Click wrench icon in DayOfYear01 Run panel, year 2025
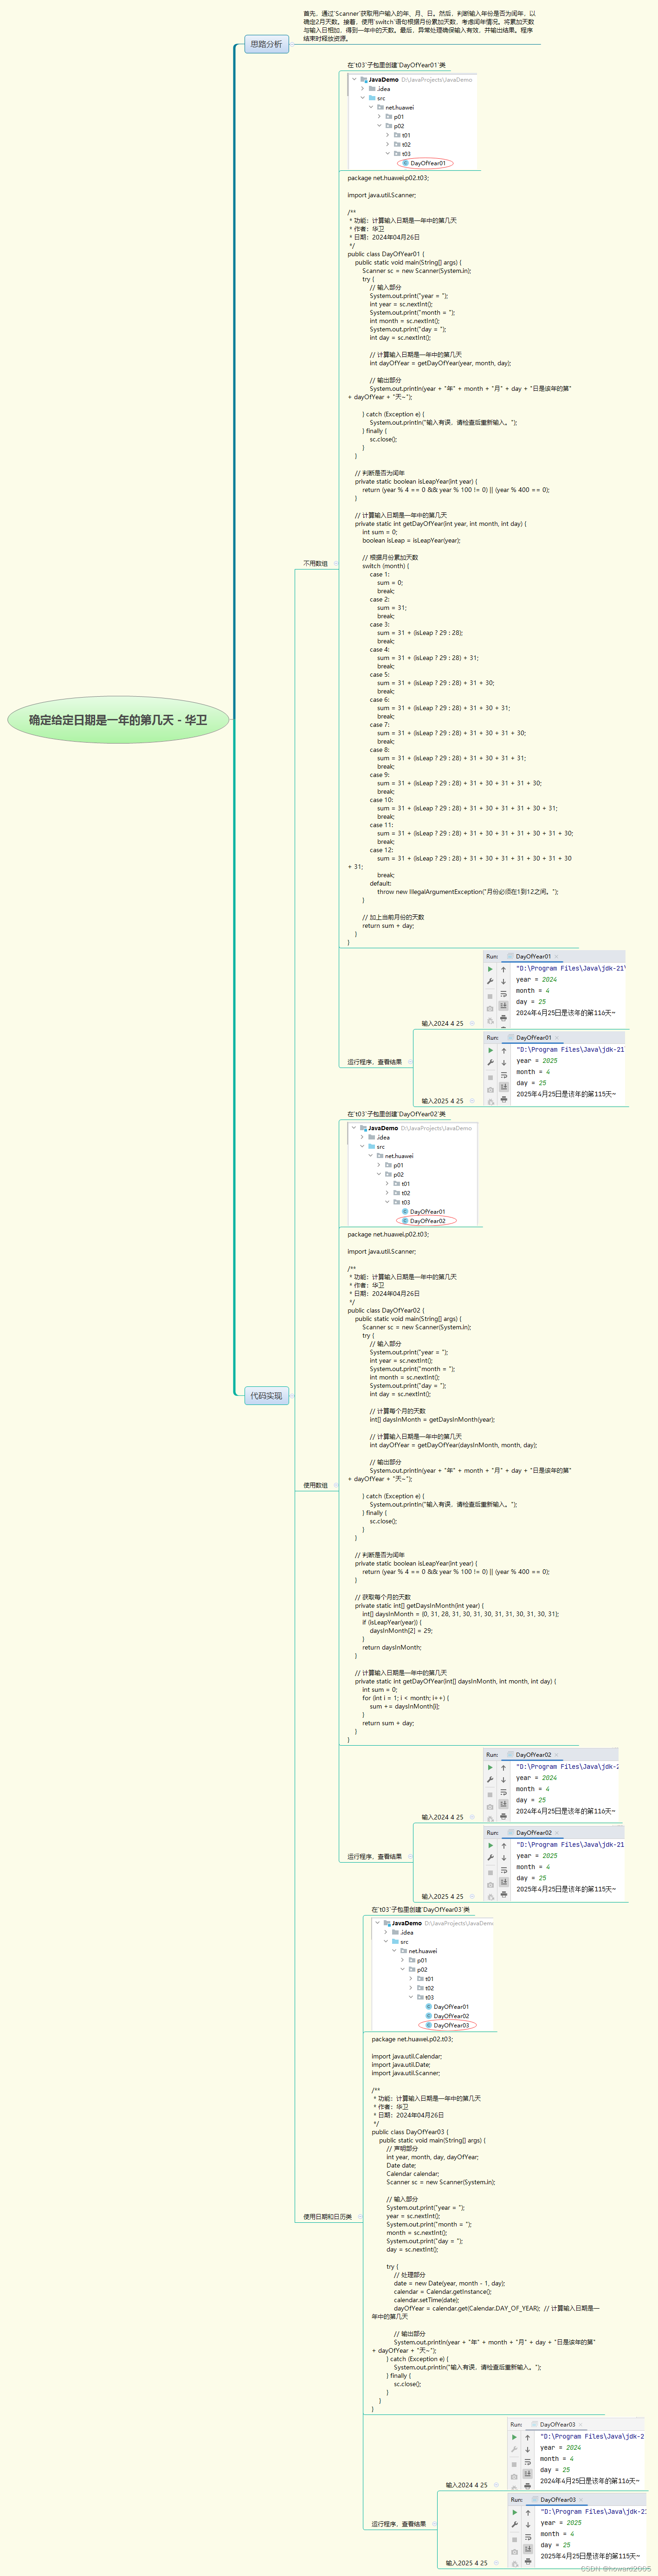The height and width of the screenshot is (2576, 658). pyautogui.click(x=490, y=1062)
